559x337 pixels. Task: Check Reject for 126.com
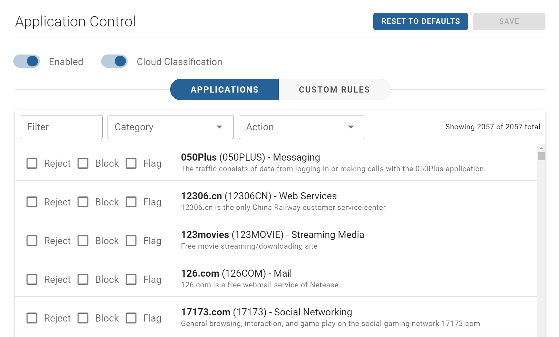[x=32, y=279]
